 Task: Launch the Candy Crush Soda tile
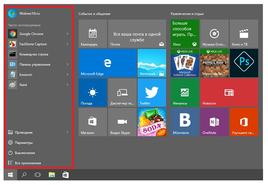151,122
